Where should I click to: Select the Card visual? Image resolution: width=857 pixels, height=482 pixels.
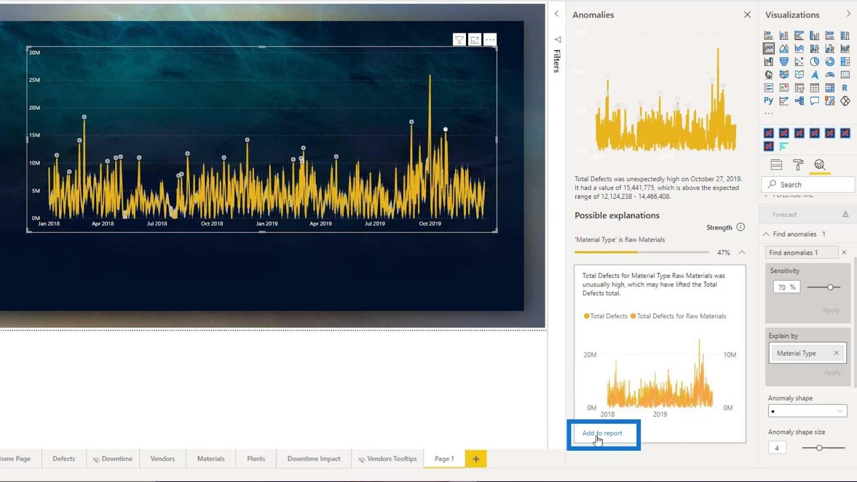pyautogui.click(x=845, y=74)
